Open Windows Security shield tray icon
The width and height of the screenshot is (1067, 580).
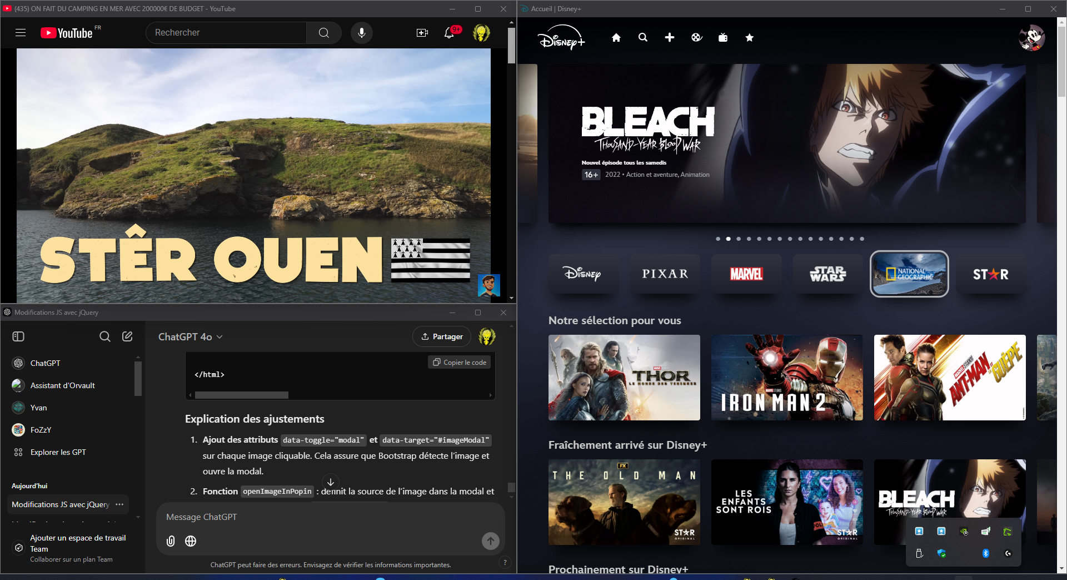coord(941,553)
